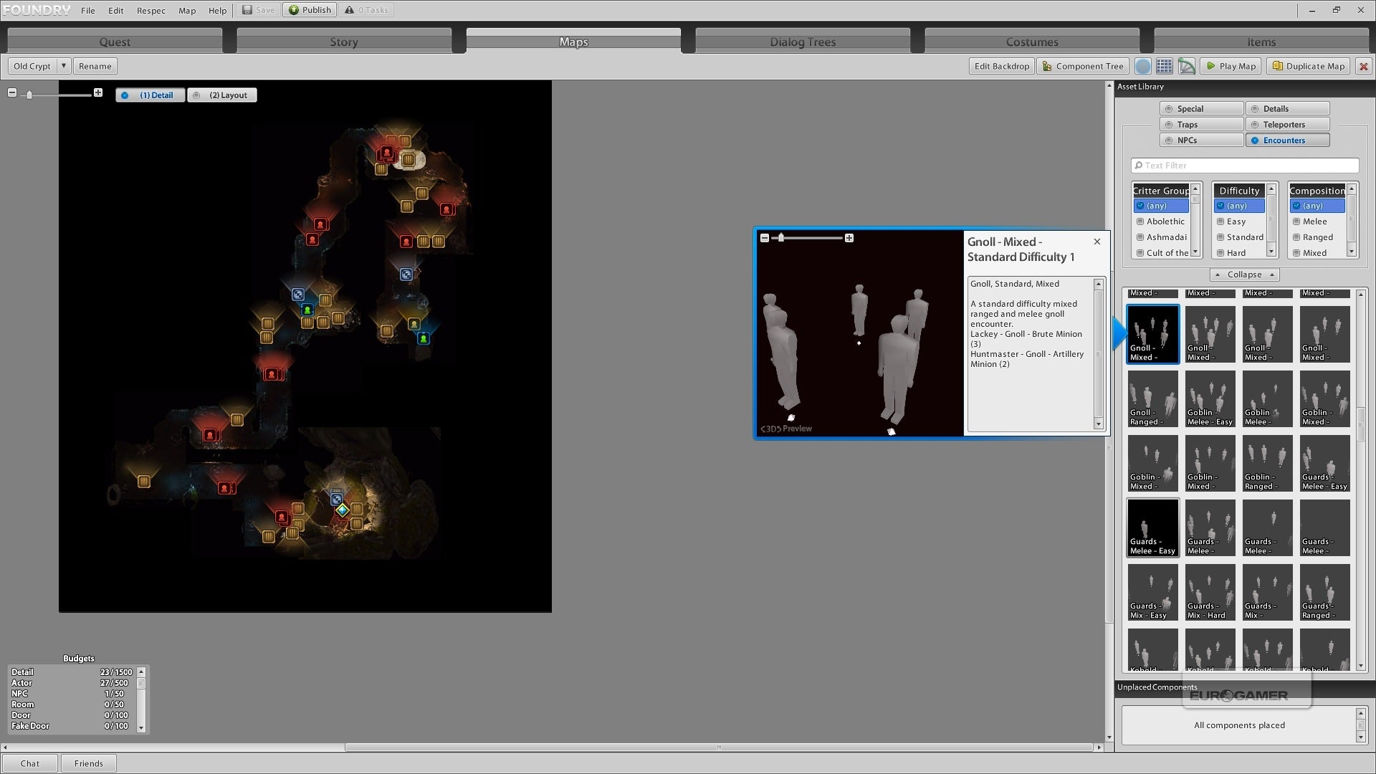Screen dimensions: 1376x774
Task: Click description box down arrow
Action: (1098, 424)
